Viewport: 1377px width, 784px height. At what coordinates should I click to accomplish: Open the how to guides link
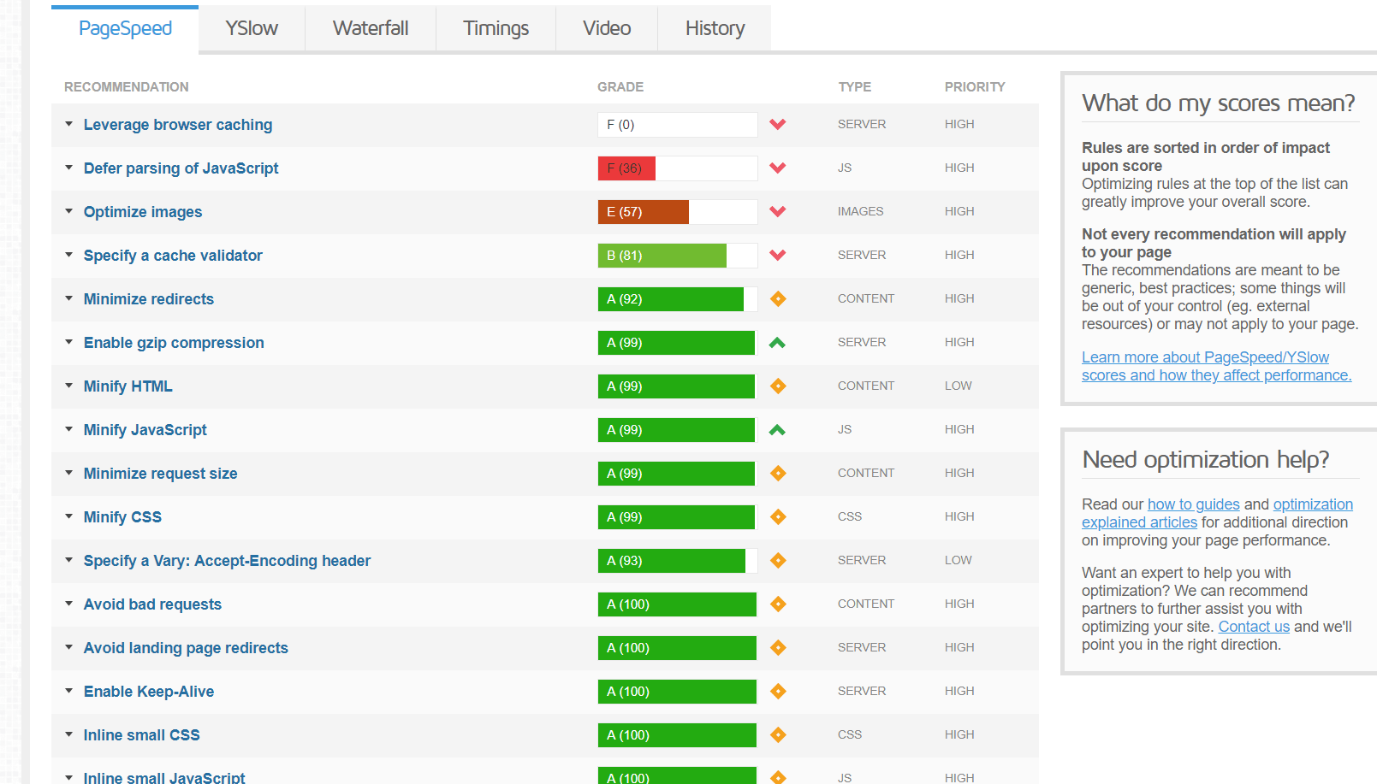coord(1193,504)
